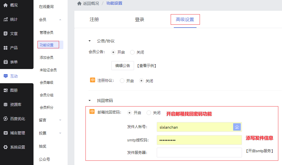The height and width of the screenshot is (165, 282).
Task: Enable 注册协议 with the 开启 radio
Action: 122,81
